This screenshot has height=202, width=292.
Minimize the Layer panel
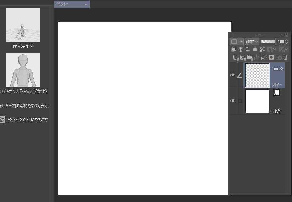tap(281, 35)
